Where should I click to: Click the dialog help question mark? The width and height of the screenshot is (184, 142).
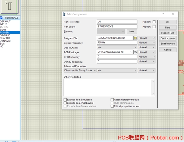[163, 14]
